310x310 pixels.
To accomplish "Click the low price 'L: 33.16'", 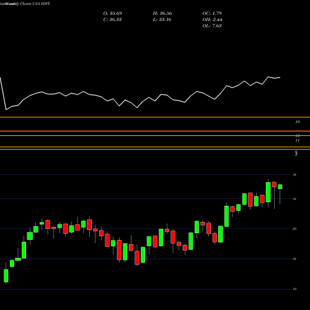I will point(162,20).
